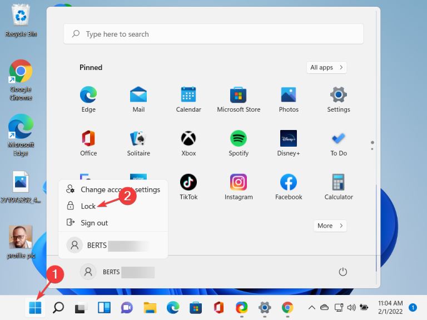Click the power button in Start menu
This screenshot has height=320, width=427.
[342, 272]
